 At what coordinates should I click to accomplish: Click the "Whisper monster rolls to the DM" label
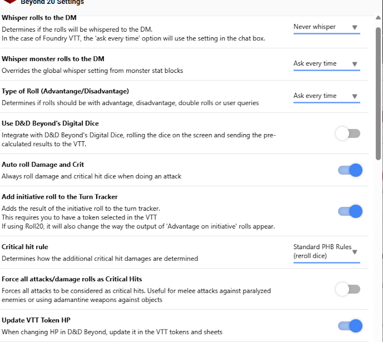pos(53,59)
